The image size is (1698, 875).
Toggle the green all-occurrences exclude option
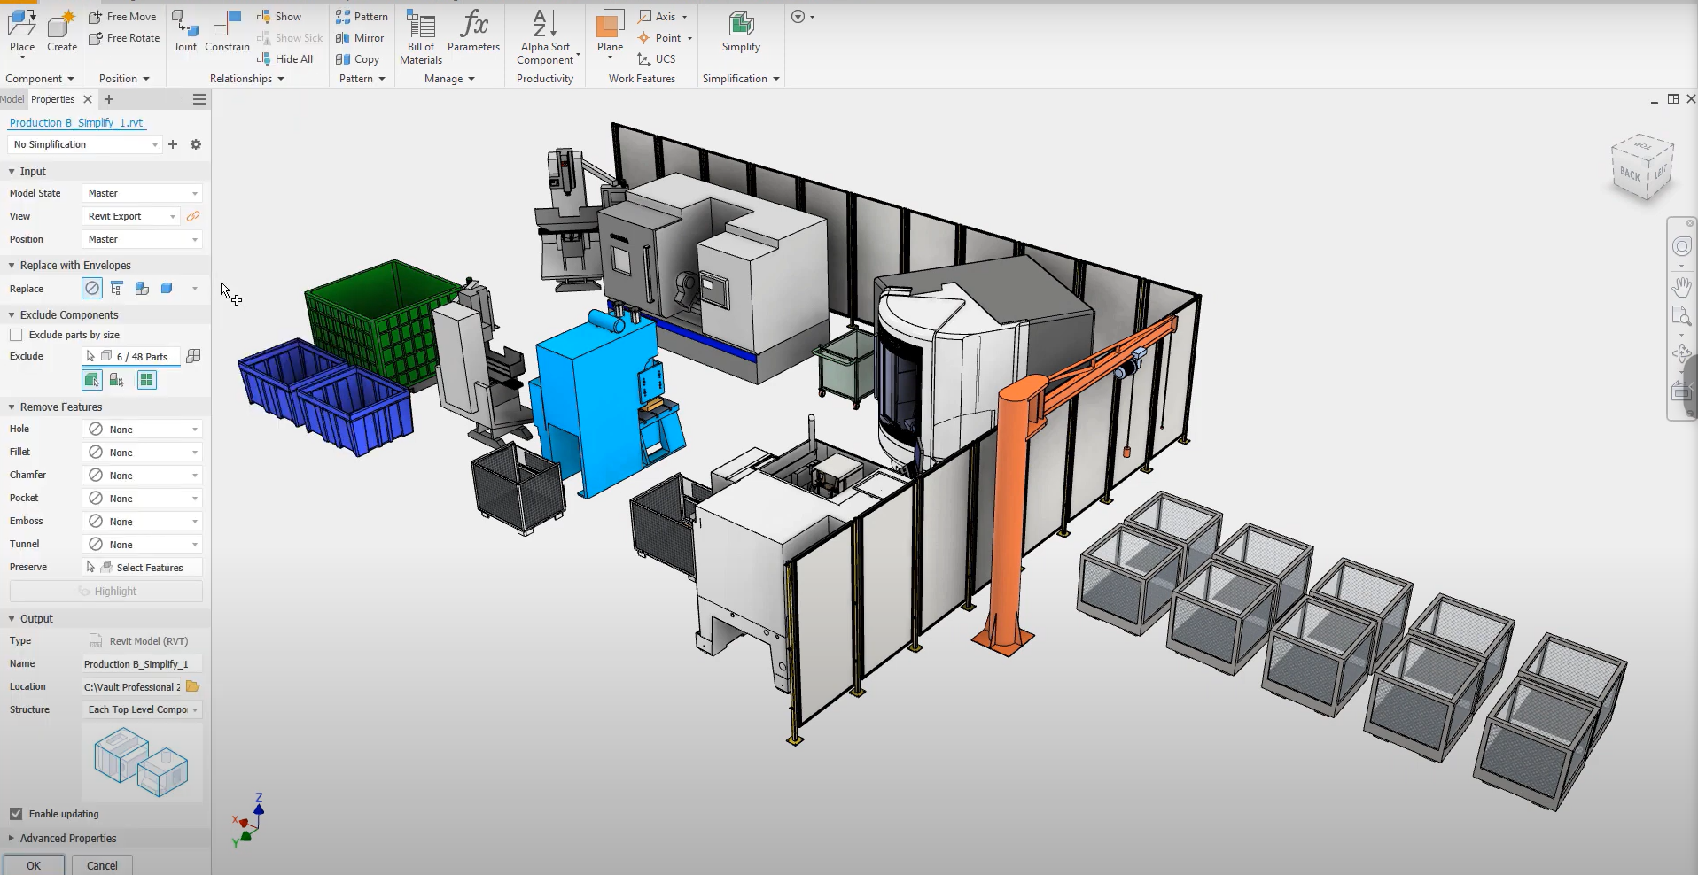pyautogui.click(x=147, y=380)
